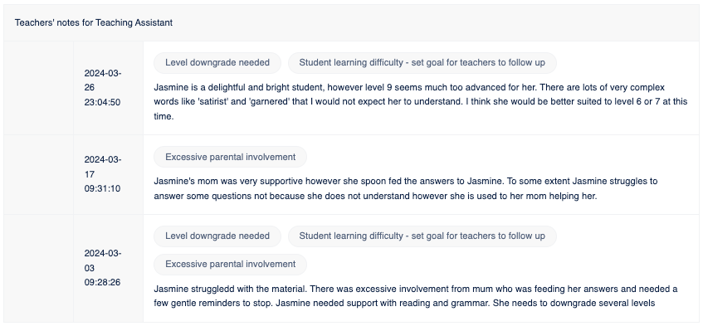The width and height of the screenshot is (703, 326).
Task: Click the empty first column cell of March 3 row
Action: point(38,268)
